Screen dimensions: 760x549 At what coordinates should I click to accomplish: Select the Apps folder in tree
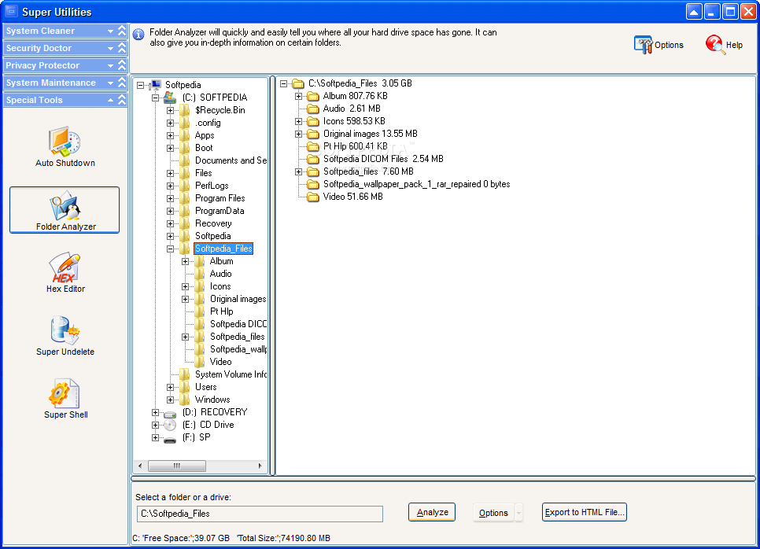(x=205, y=135)
